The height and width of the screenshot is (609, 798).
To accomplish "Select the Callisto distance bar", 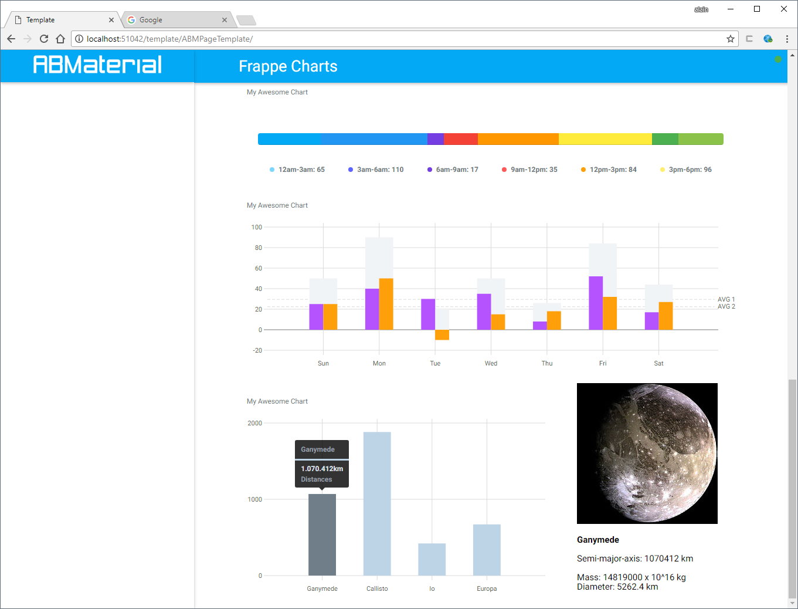I will click(377, 503).
